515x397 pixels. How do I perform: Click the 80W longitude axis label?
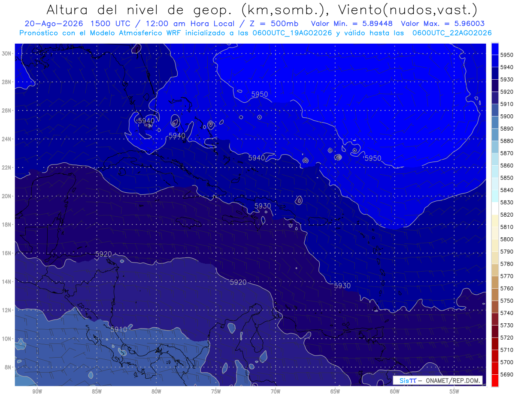point(156,391)
